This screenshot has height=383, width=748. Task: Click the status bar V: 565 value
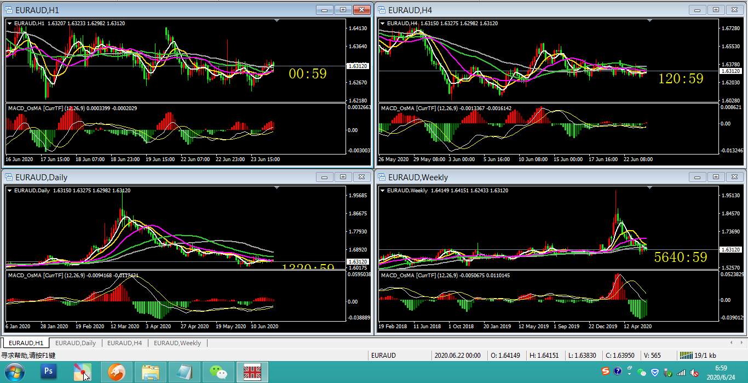(652, 356)
